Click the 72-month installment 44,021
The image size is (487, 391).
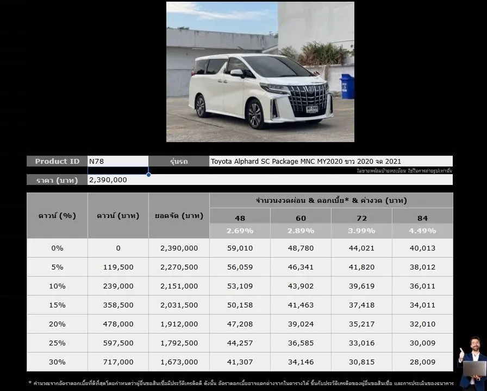pyautogui.click(x=361, y=248)
